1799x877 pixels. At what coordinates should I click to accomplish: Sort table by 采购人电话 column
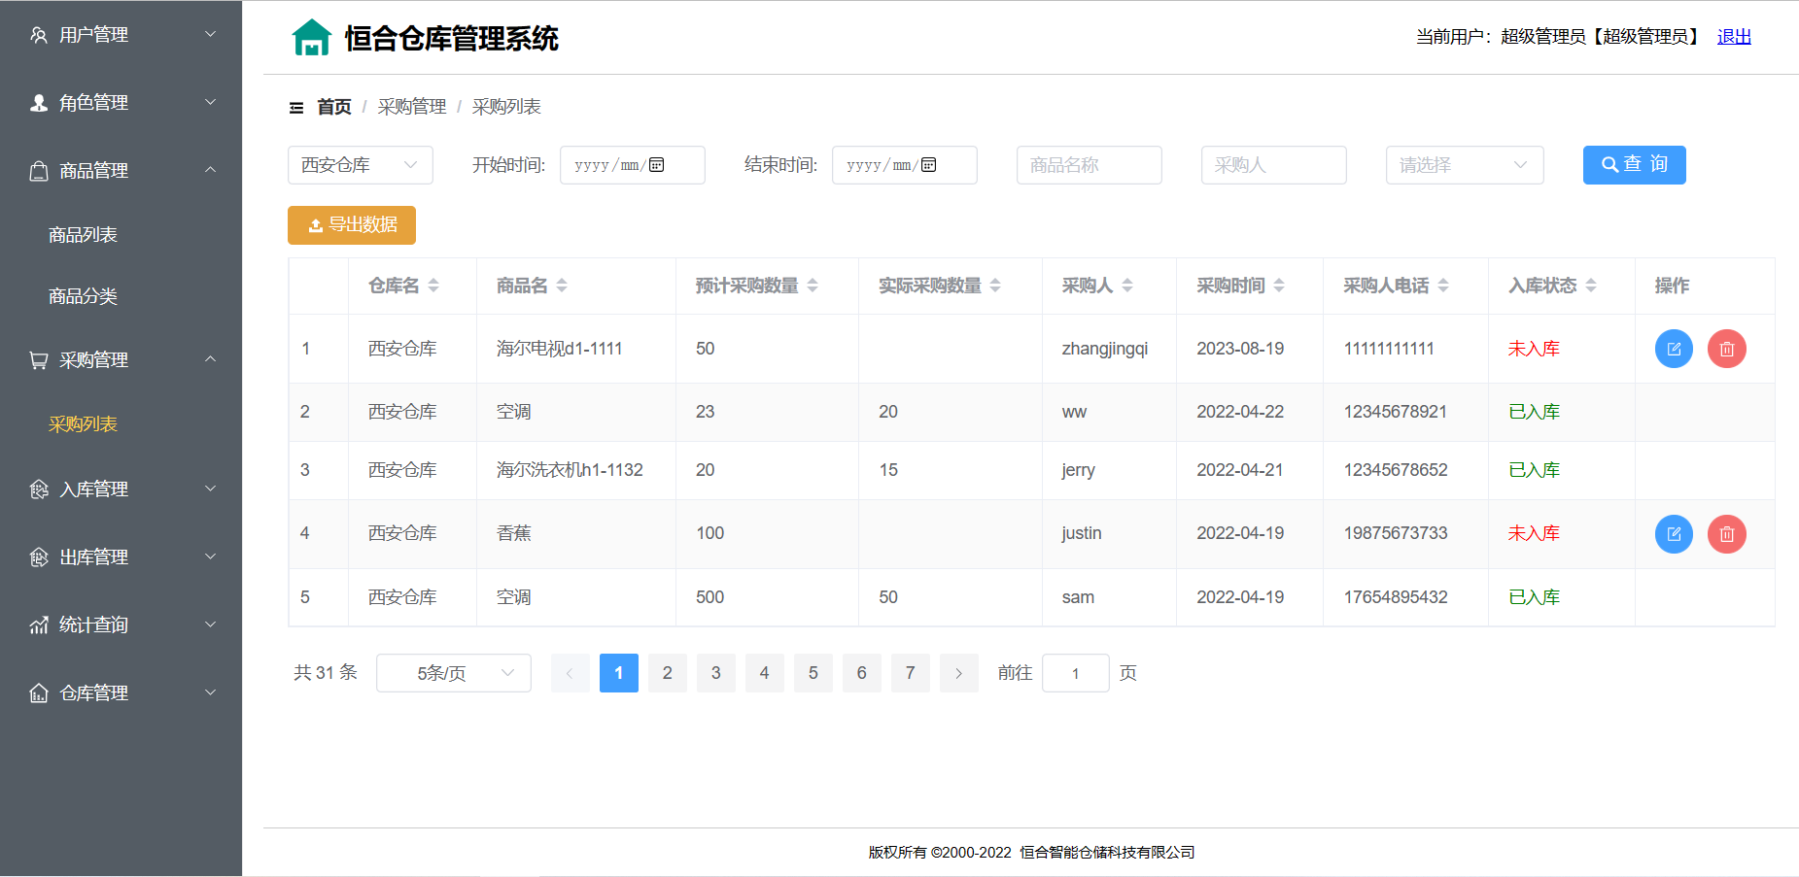[1443, 286]
